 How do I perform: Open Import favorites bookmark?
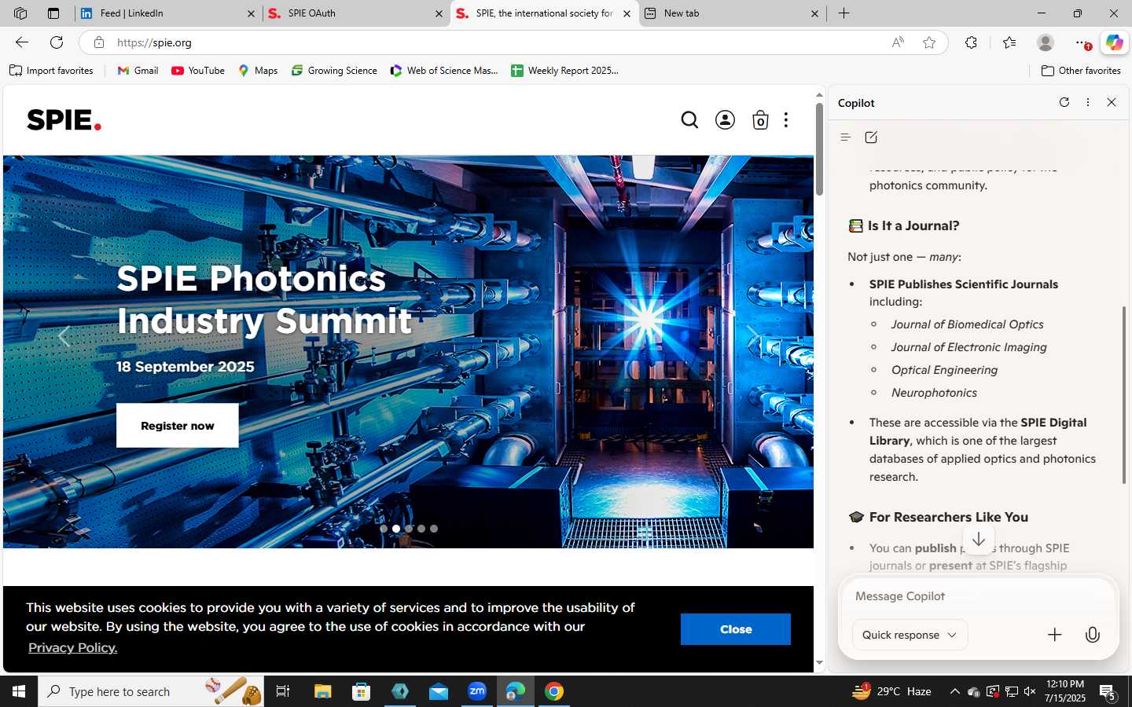click(x=51, y=71)
